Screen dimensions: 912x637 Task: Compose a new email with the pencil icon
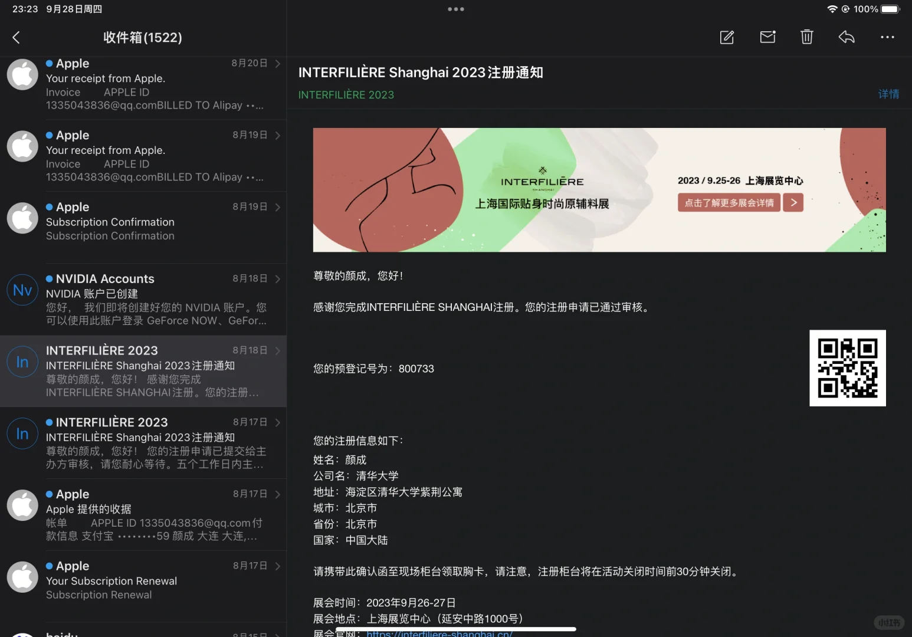pyautogui.click(x=726, y=37)
